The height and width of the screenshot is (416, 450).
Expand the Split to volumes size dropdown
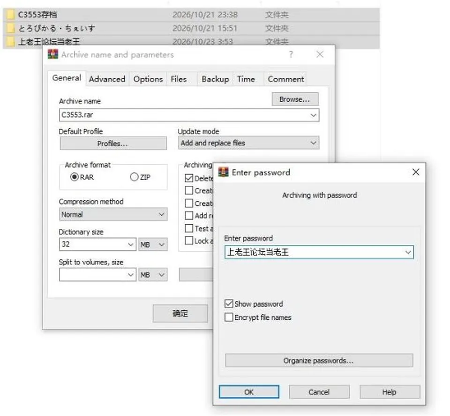click(131, 275)
